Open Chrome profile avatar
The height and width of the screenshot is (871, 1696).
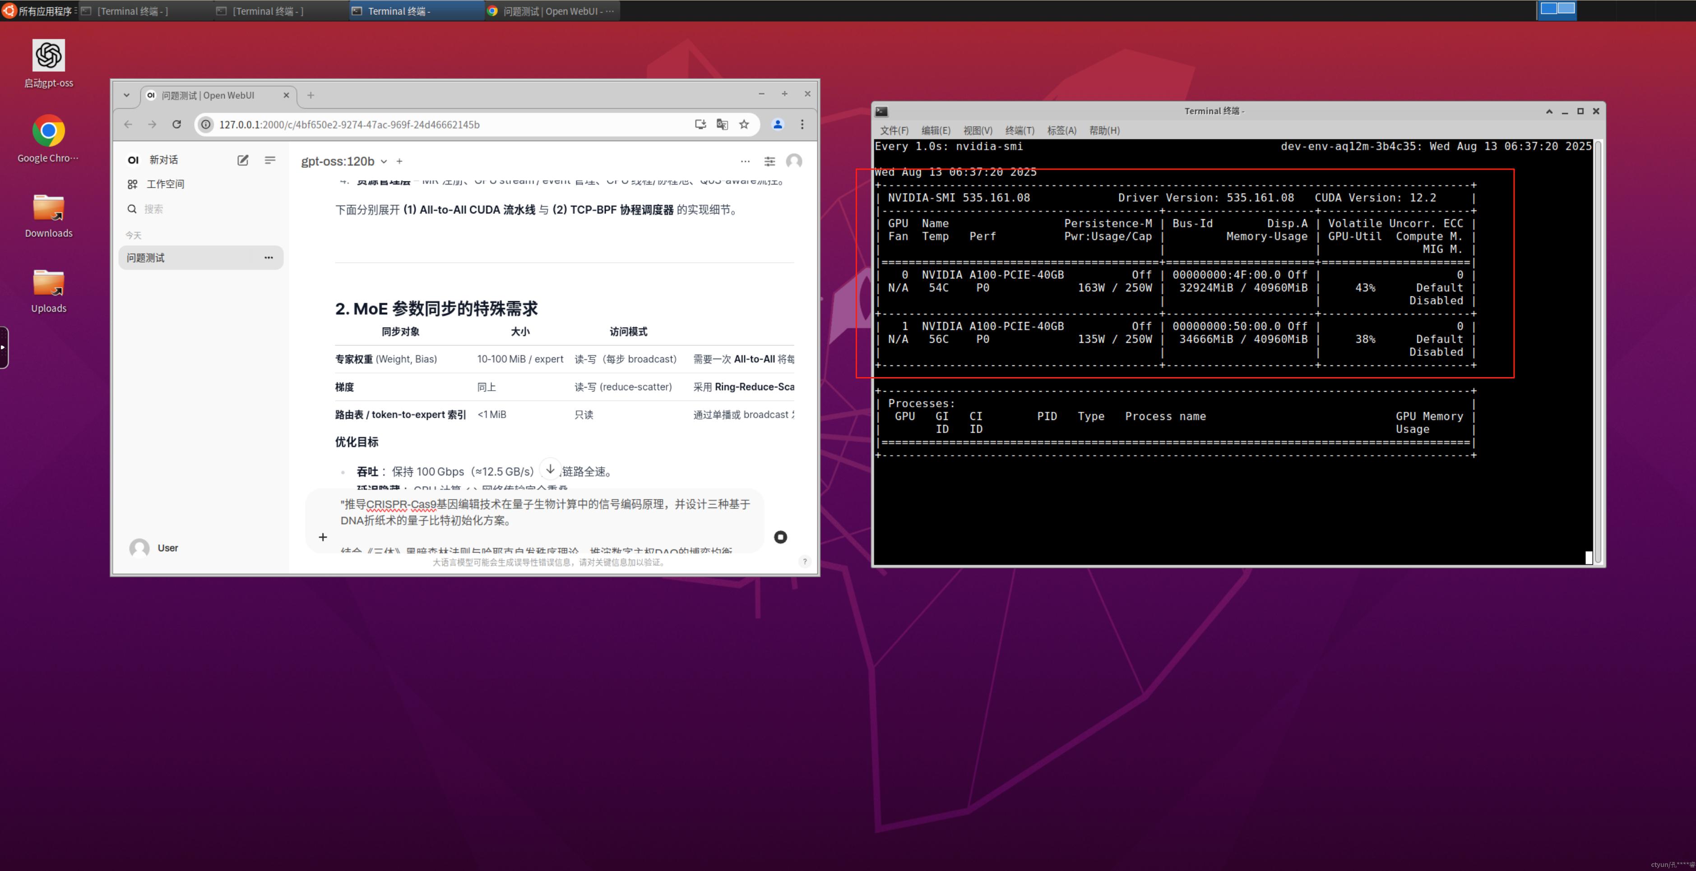[x=778, y=124]
